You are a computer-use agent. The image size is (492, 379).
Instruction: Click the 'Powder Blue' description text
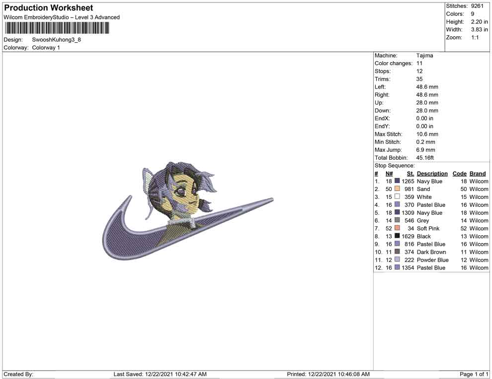click(433, 260)
